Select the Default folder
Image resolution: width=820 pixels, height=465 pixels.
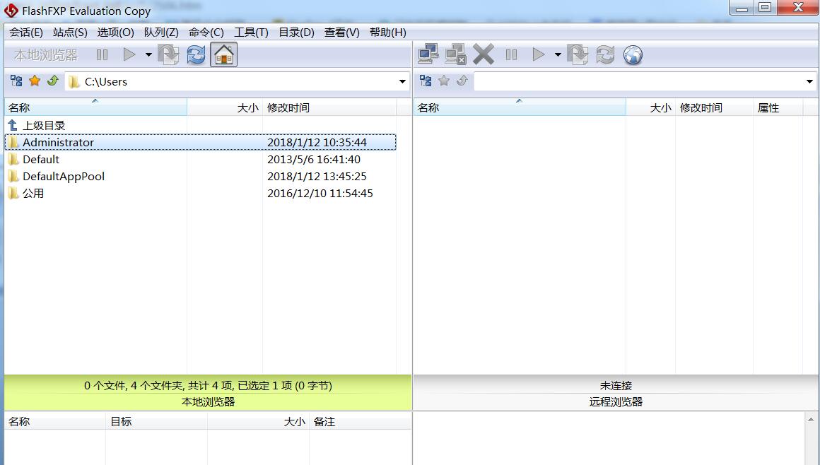[x=200, y=160]
